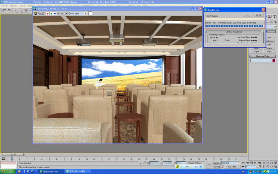Screen dimensions: 278x174
Task: Click the object color swatch in Name and Color
Action: tap(274, 60)
